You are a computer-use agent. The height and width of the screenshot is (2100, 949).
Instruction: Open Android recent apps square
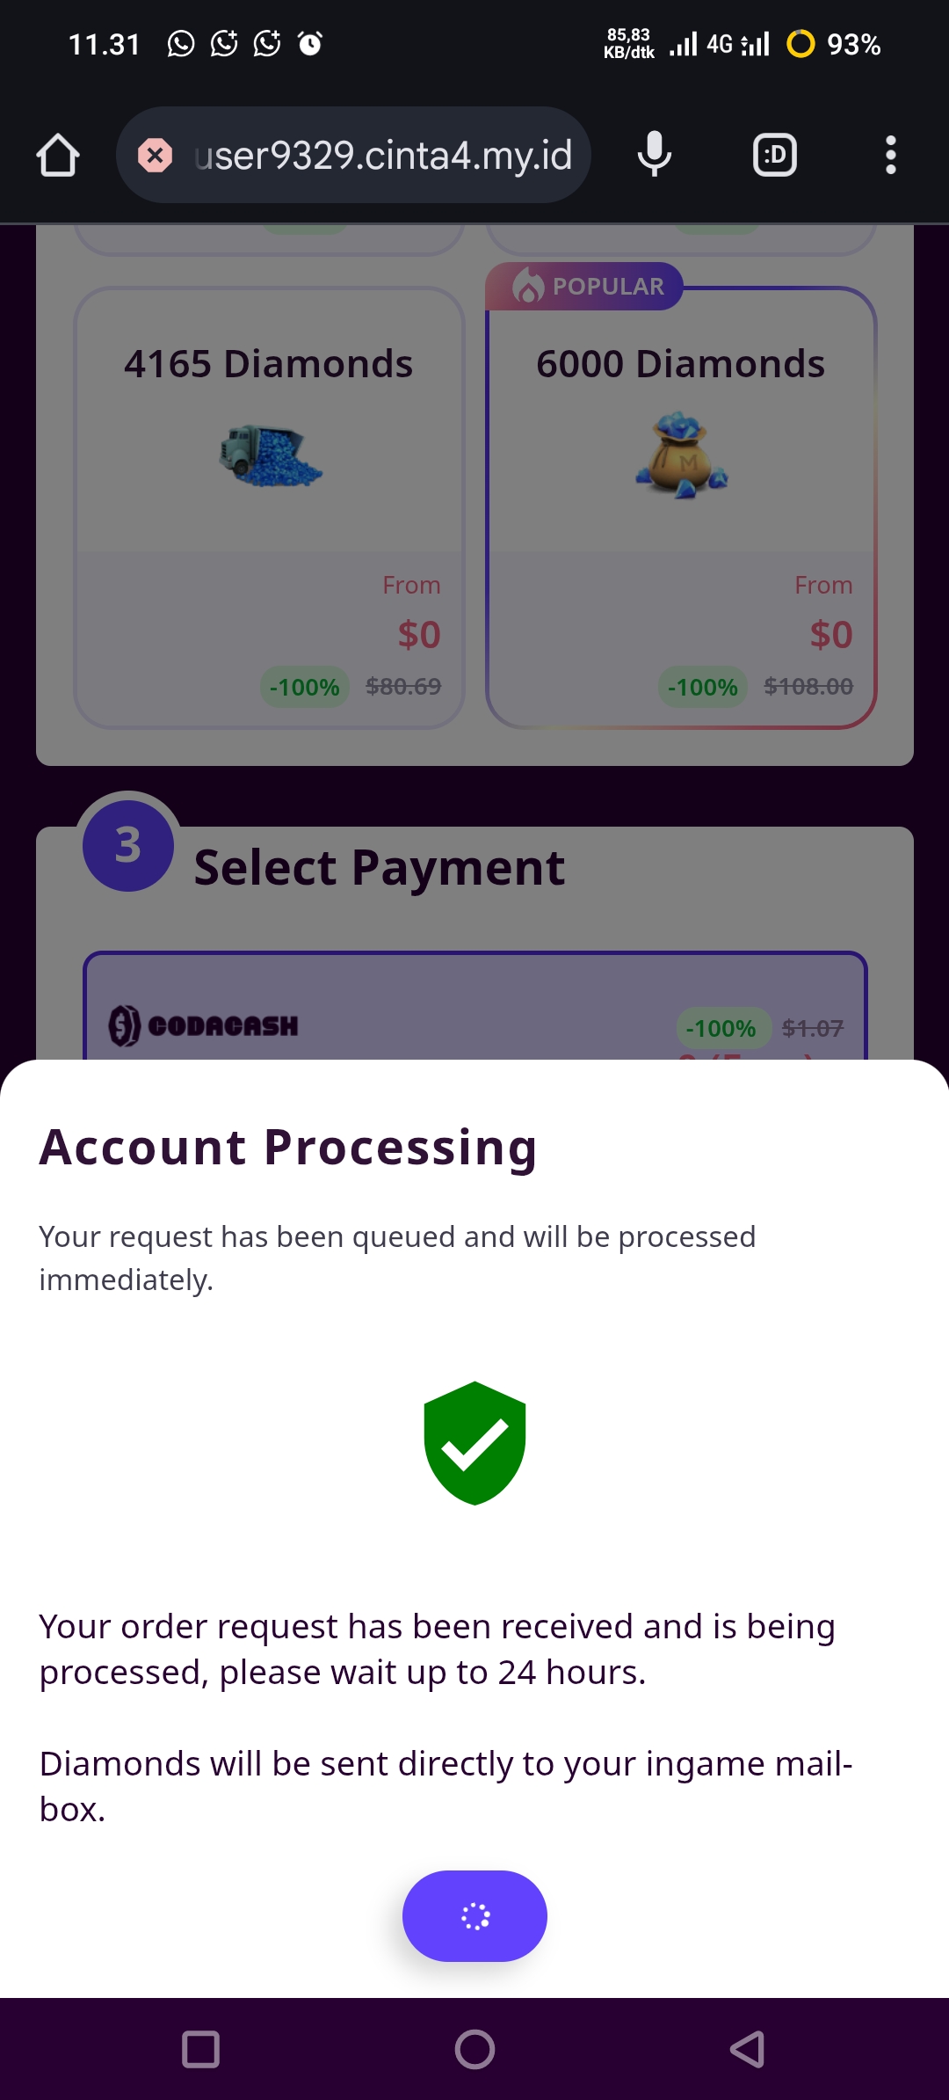point(200,2049)
